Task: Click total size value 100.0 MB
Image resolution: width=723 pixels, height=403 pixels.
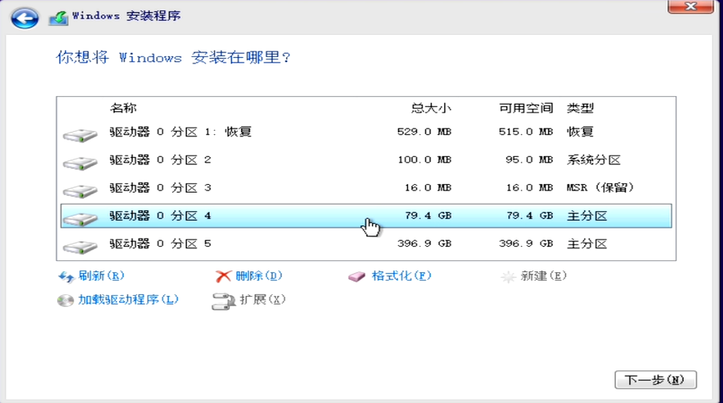Action: [424, 160]
